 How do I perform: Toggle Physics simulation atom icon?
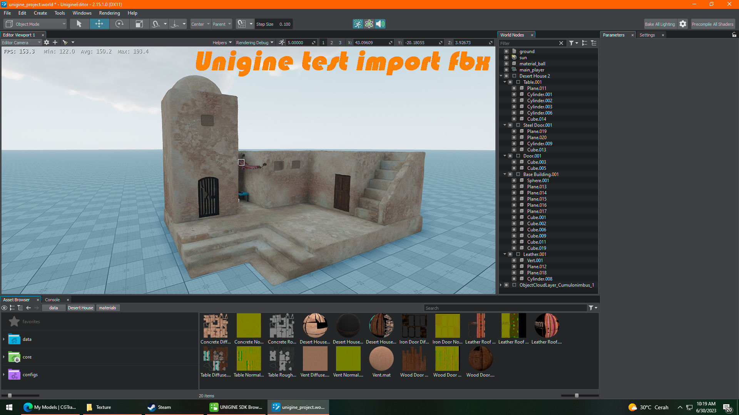(x=369, y=24)
